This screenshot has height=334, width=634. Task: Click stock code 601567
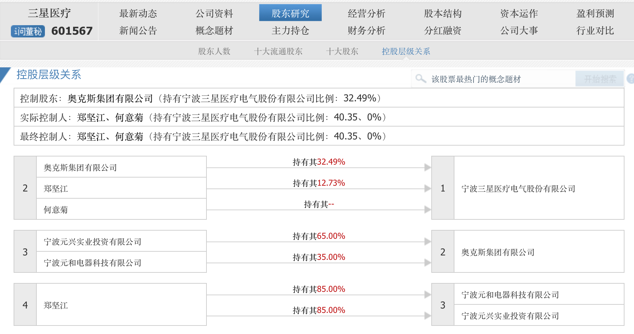click(x=72, y=31)
